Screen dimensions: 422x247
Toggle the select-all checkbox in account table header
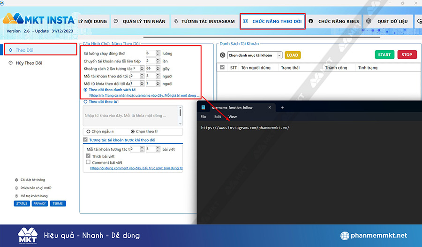pyautogui.click(x=222, y=68)
